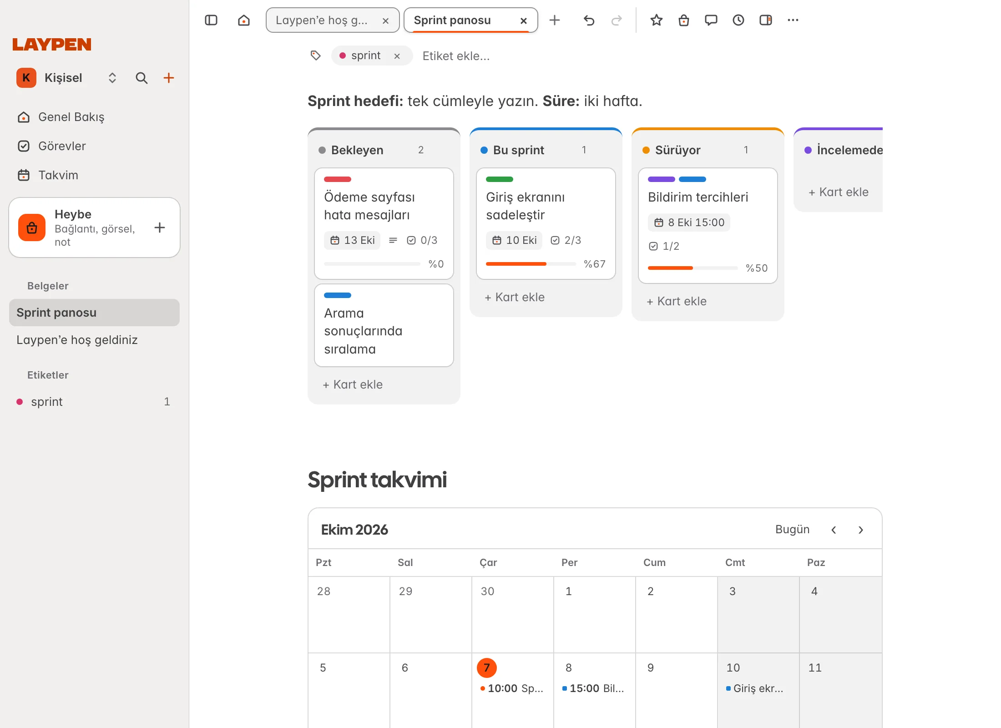Open Genel Bakış in sidebar

[x=94, y=117]
